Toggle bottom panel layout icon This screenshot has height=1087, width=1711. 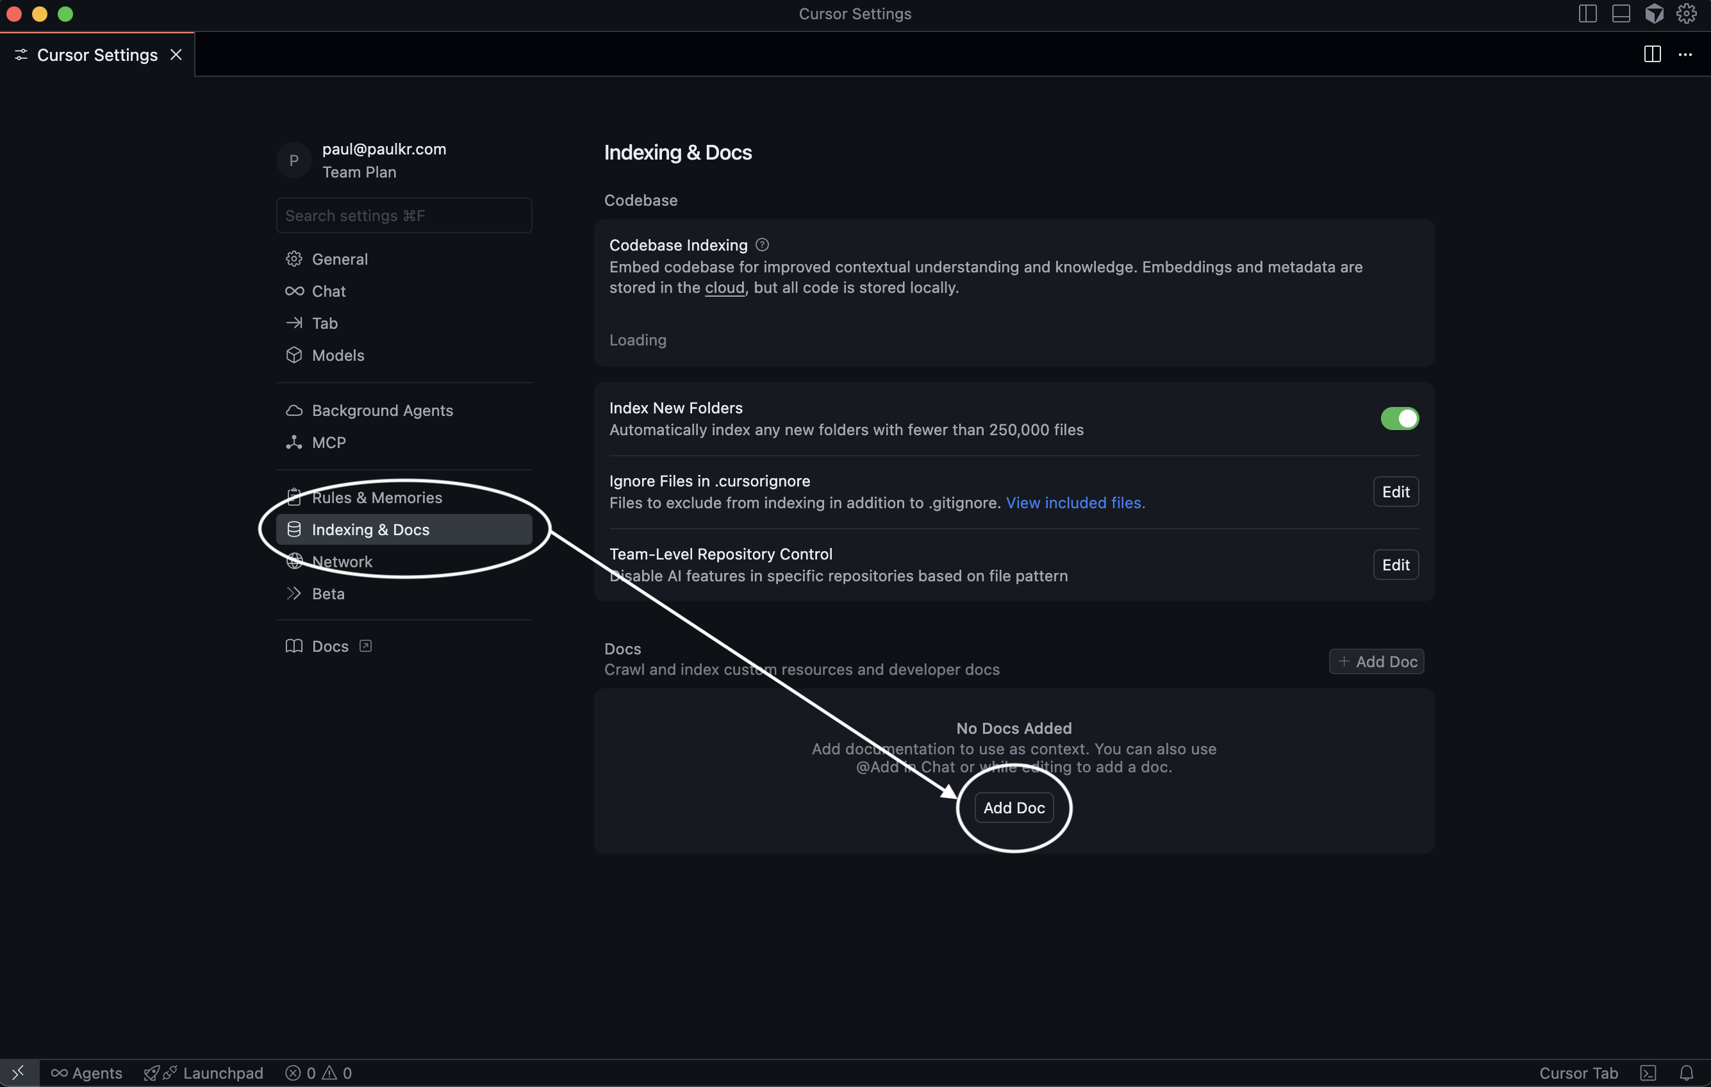tap(1621, 13)
